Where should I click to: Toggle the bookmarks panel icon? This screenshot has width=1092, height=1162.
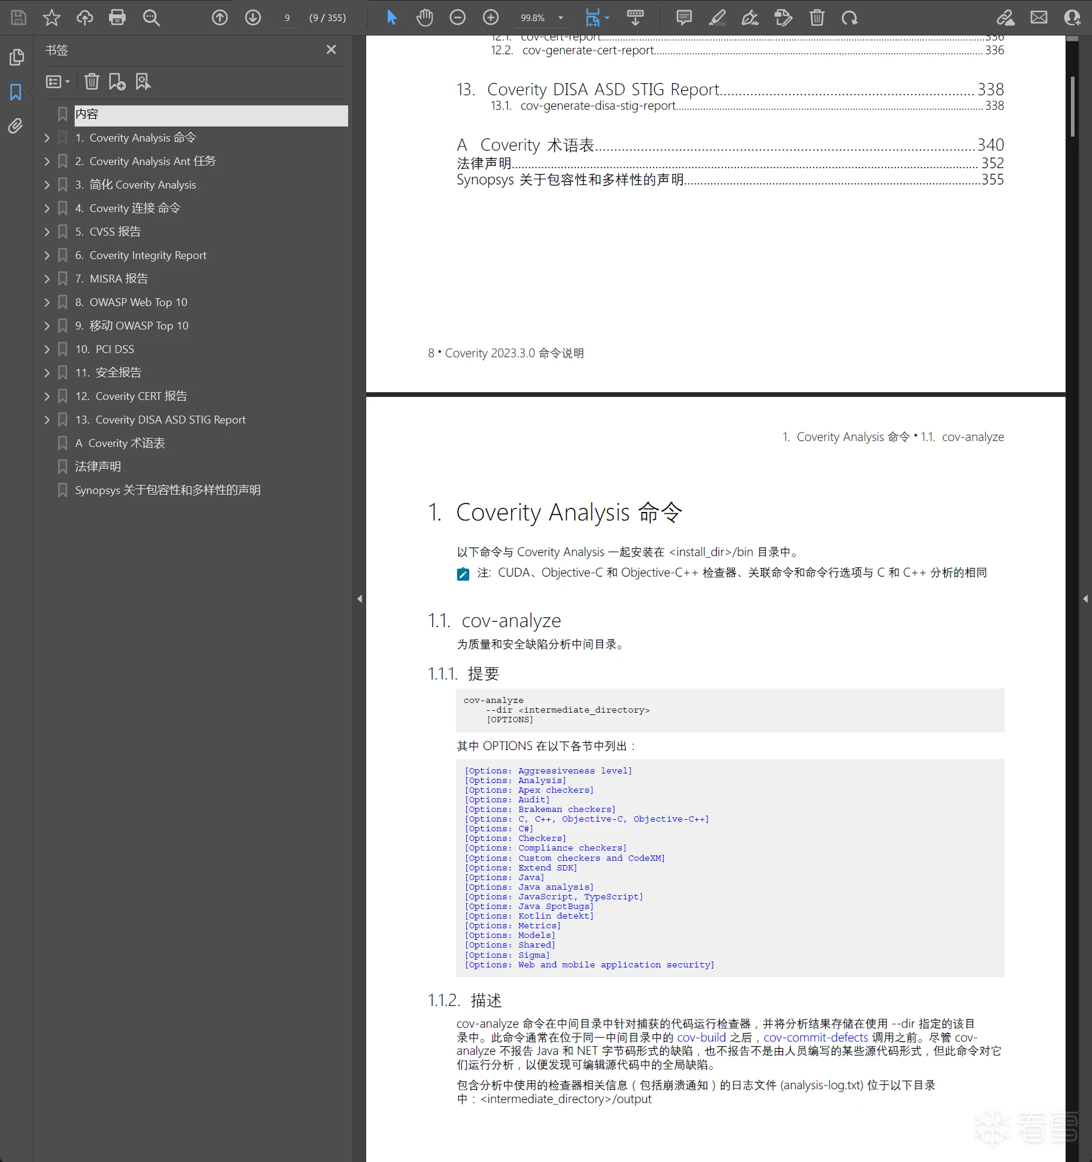coord(16,92)
